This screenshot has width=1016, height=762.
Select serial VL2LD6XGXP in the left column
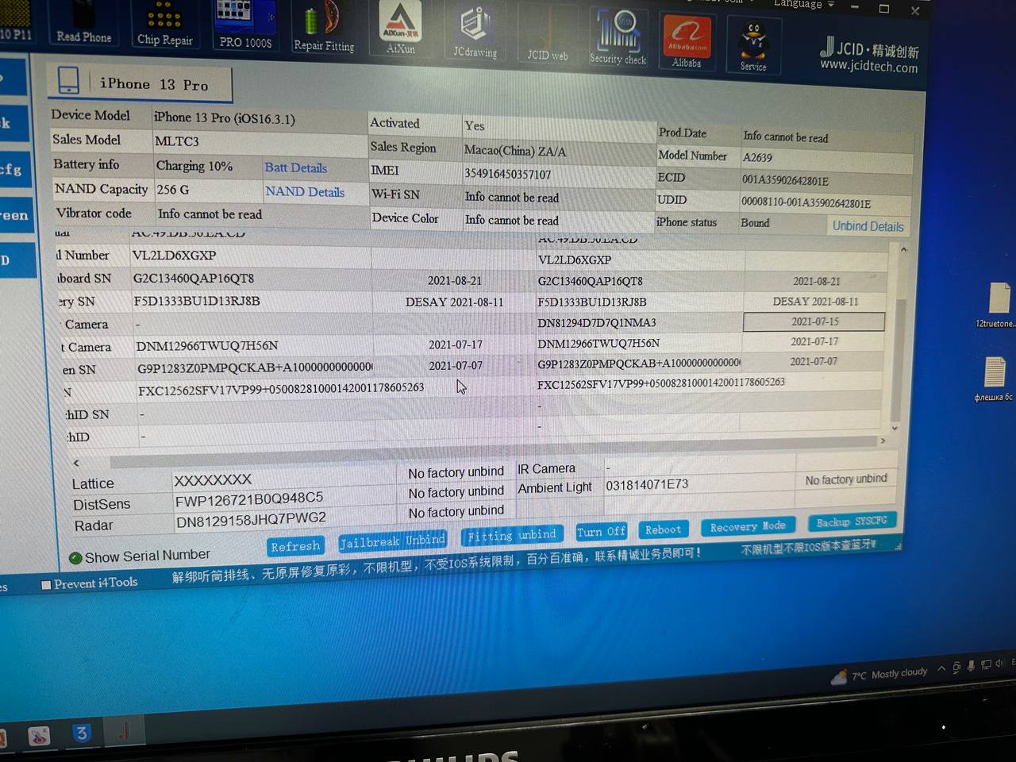174,256
